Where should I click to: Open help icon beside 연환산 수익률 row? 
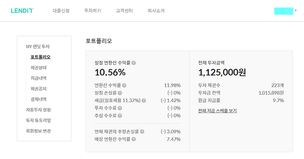tap(124, 85)
